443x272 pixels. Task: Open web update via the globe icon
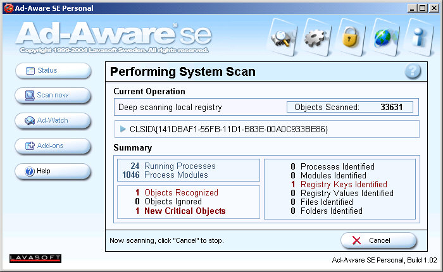tap(384, 38)
